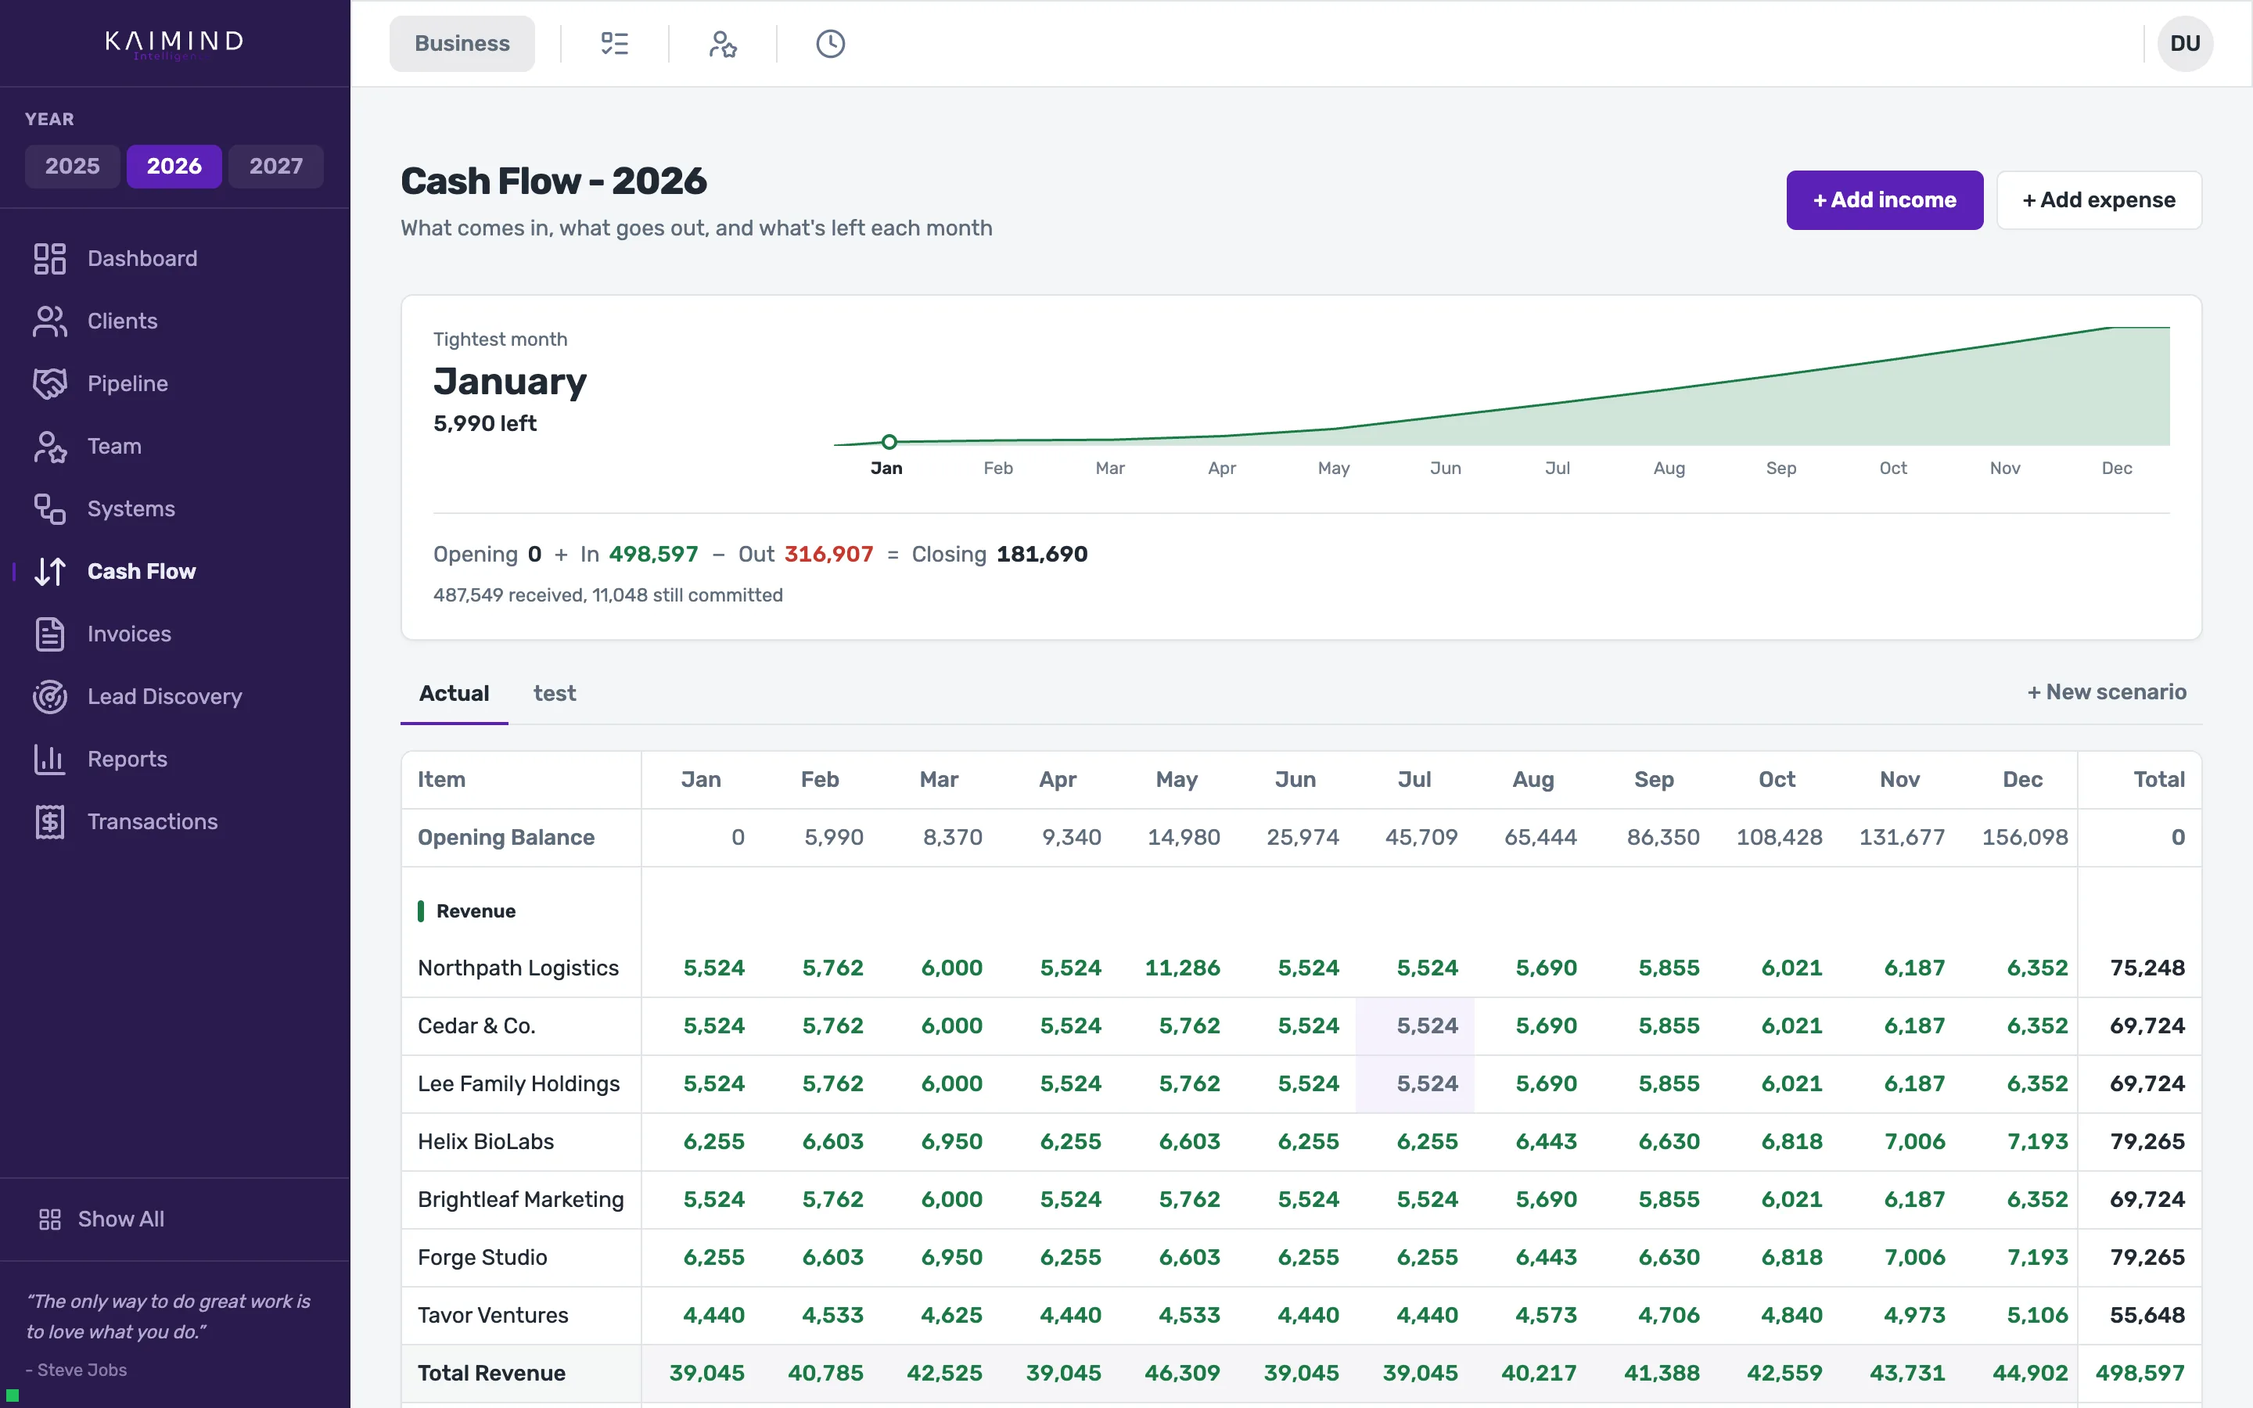This screenshot has height=1408, width=2253.
Task: Click the Item column header
Action: (441, 779)
